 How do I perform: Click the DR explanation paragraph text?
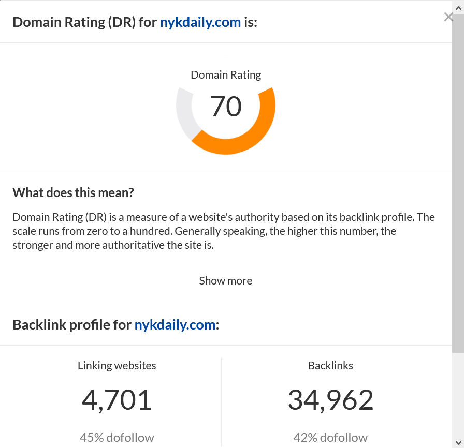click(223, 231)
